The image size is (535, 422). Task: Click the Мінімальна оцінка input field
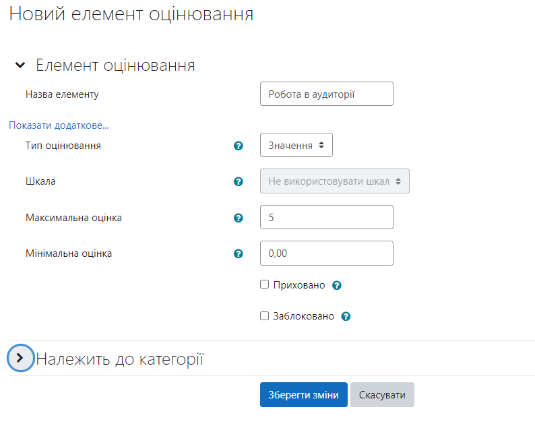pyautogui.click(x=327, y=253)
